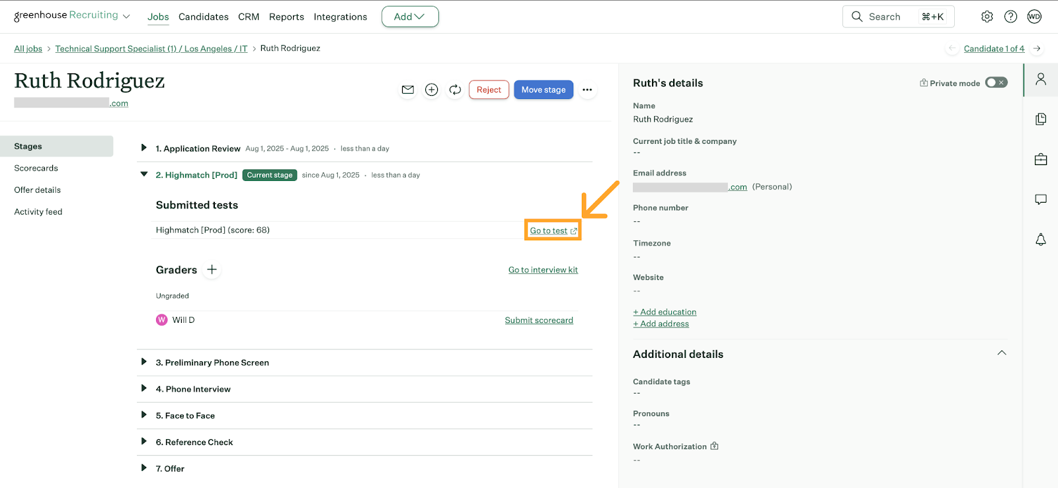Viewport: 1058px width, 488px height.
Task: Open the three-dots more actions menu
Action: [587, 90]
